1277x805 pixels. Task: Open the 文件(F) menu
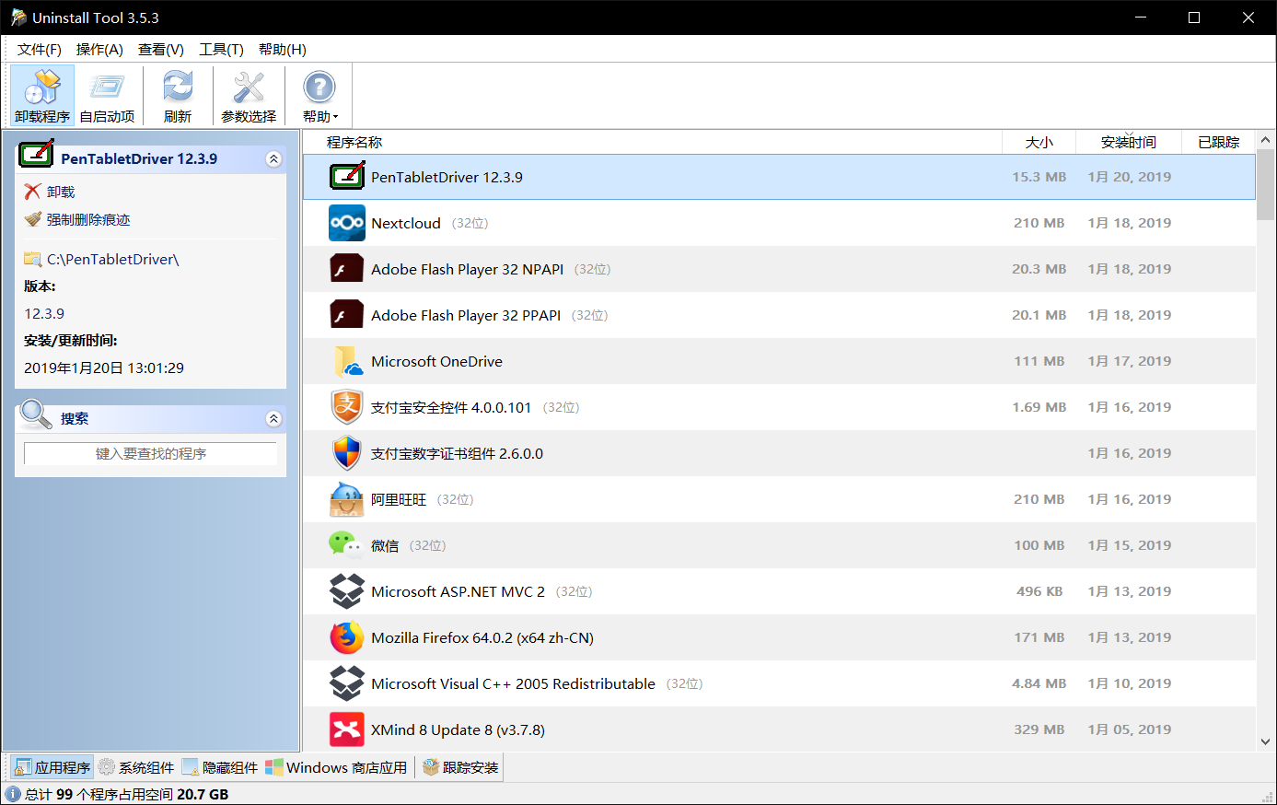coord(39,50)
